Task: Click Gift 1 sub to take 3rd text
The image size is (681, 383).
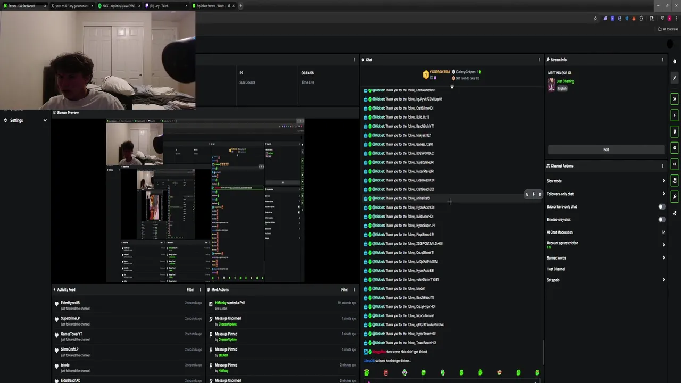Action: 468,78
